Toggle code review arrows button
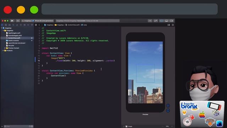Screen dimensions: 227x128 click(156, 21)
